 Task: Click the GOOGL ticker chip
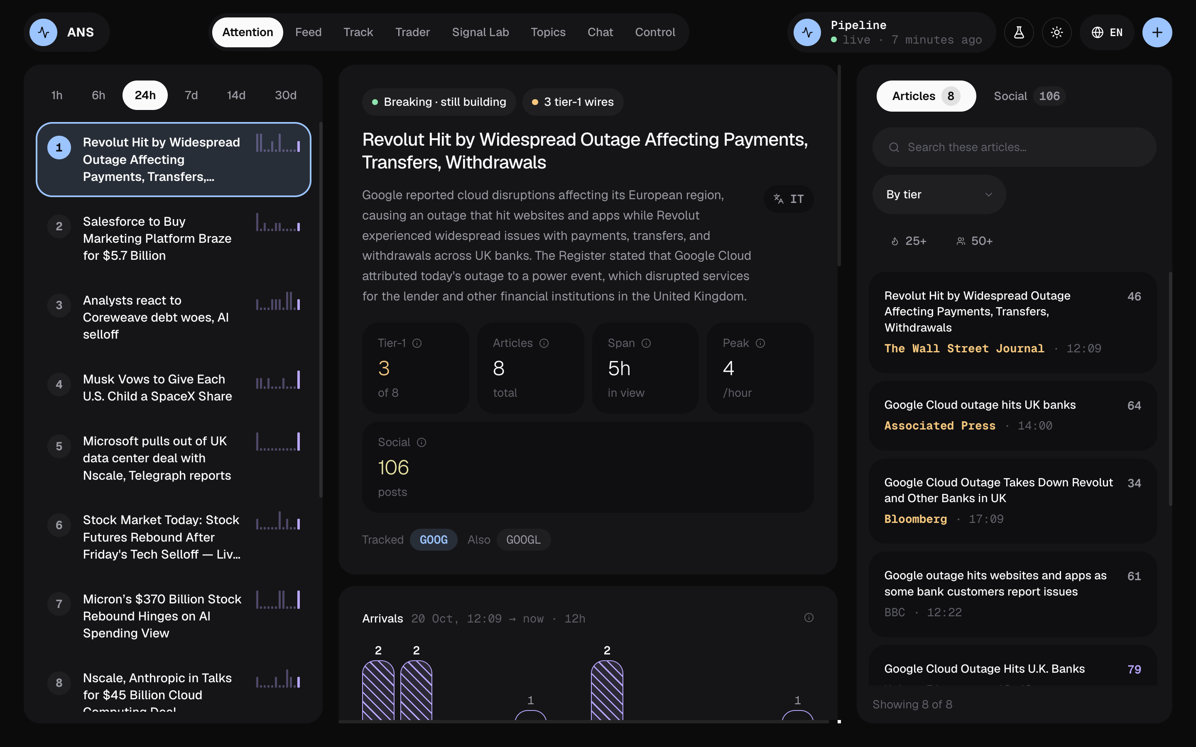[x=523, y=539]
